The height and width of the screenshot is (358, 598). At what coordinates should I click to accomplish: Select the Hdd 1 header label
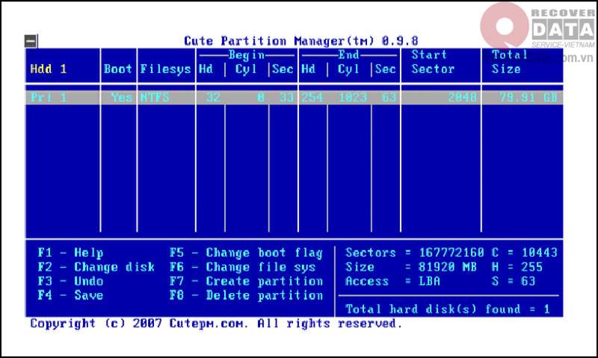49,69
